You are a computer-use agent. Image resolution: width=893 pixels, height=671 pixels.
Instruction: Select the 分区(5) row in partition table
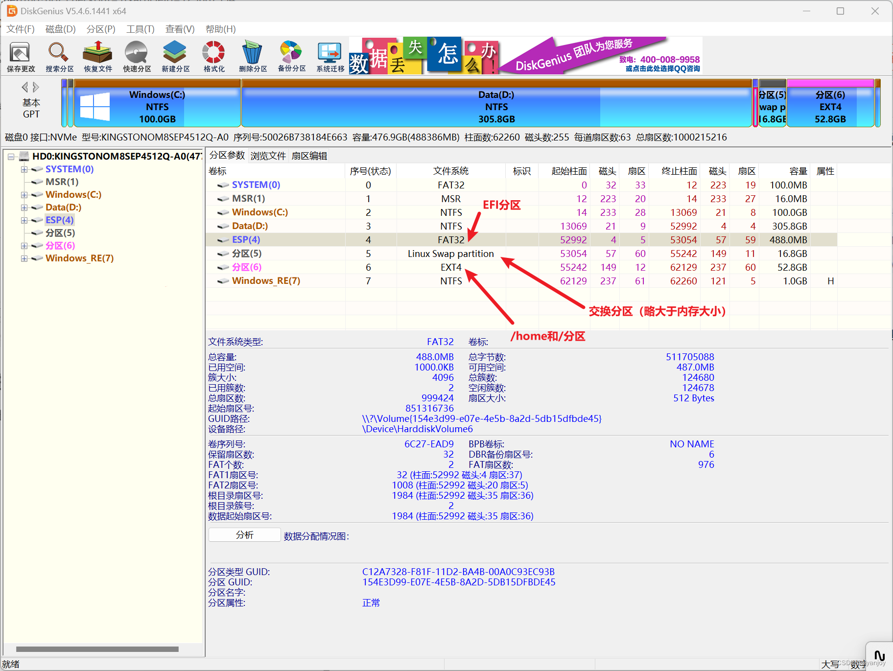tap(521, 254)
